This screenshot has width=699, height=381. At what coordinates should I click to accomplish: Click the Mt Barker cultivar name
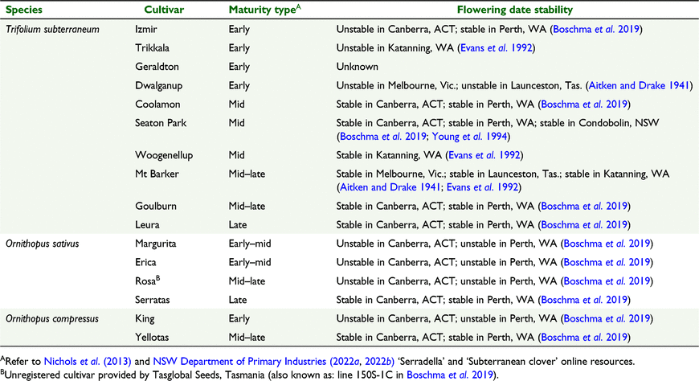click(x=157, y=174)
